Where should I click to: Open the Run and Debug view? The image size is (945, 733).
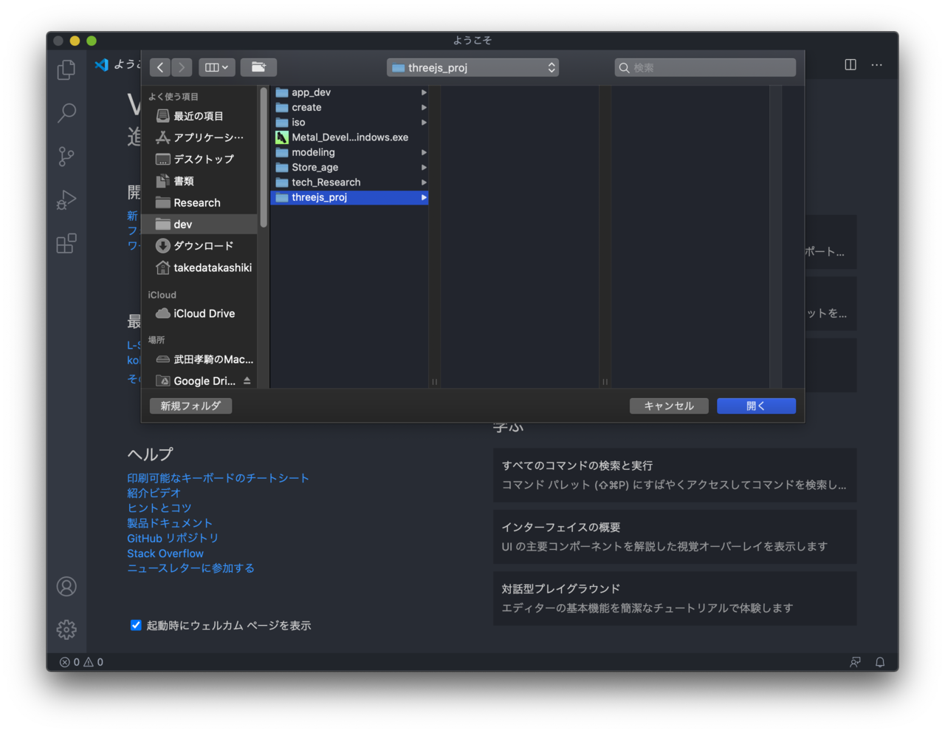pos(66,200)
